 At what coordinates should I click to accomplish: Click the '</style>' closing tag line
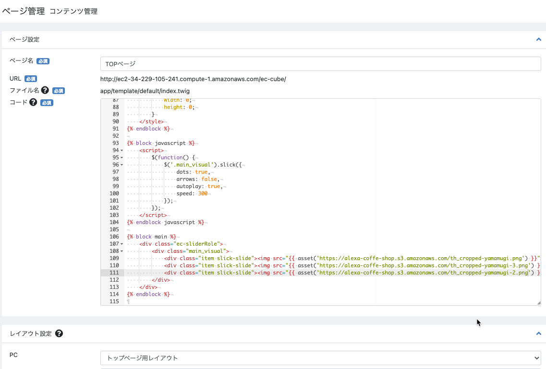pyautogui.click(x=151, y=121)
